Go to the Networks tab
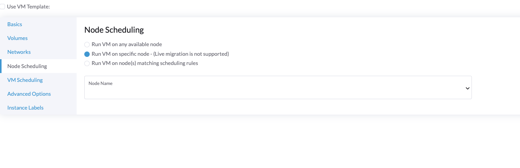Screen dimensions: 520x168 coord(19,52)
